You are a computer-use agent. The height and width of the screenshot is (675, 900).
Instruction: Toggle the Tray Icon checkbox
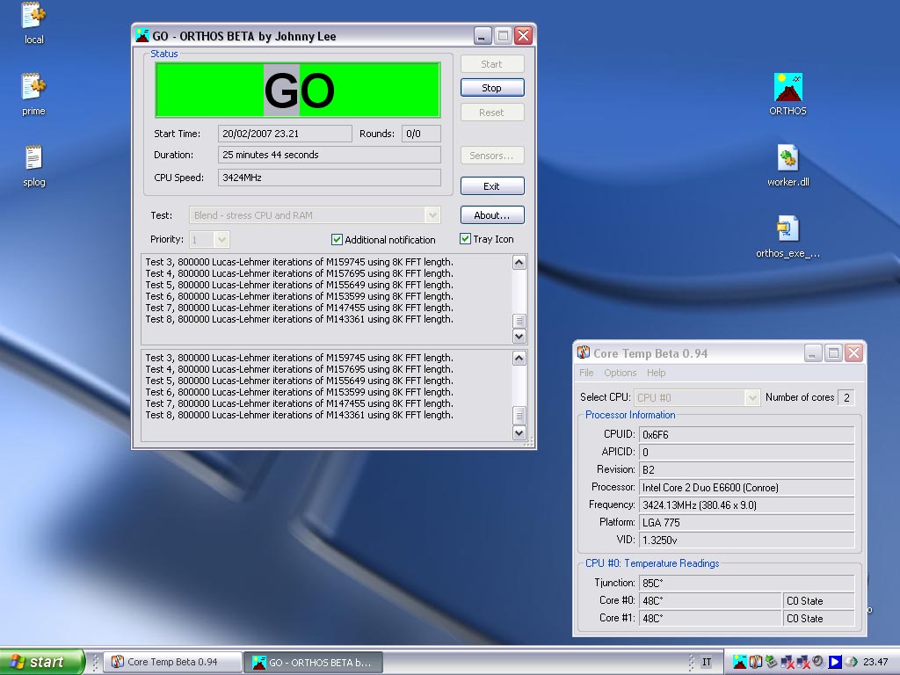click(x=466, y=239)
